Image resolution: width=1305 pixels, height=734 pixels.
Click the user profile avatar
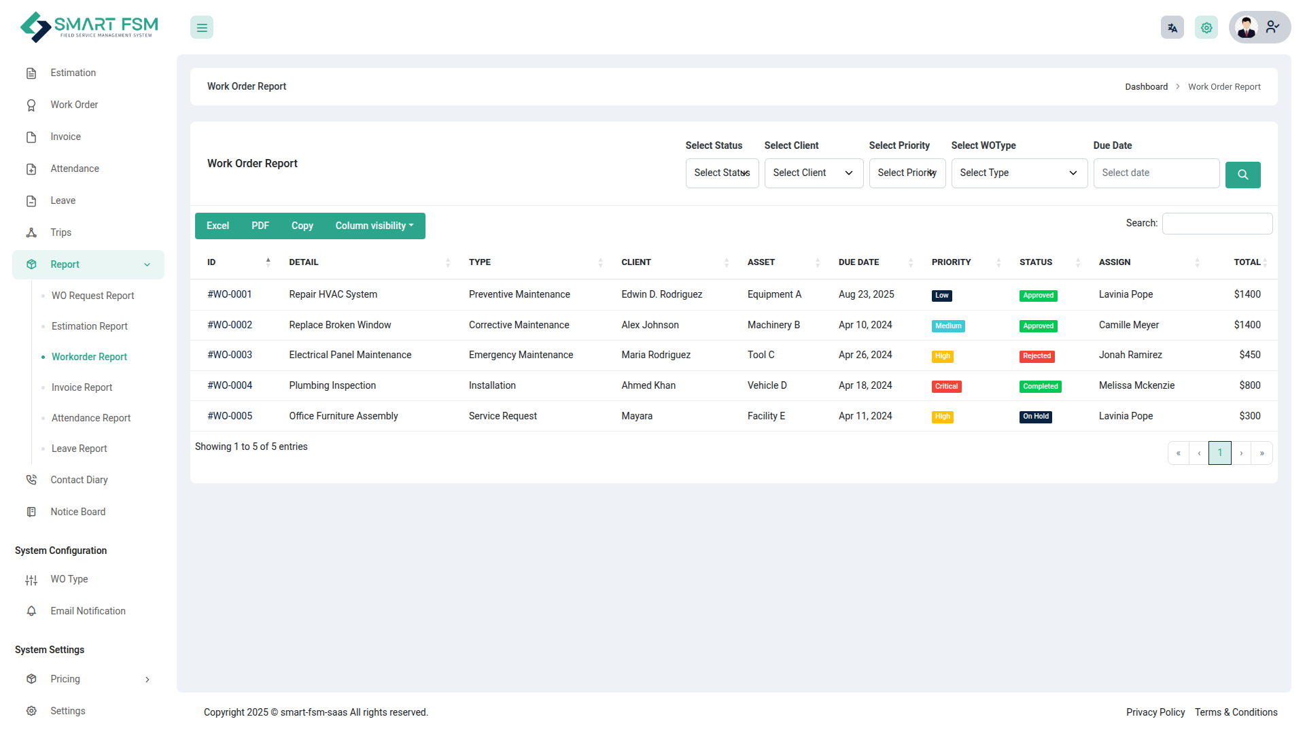coord(1247,28)
